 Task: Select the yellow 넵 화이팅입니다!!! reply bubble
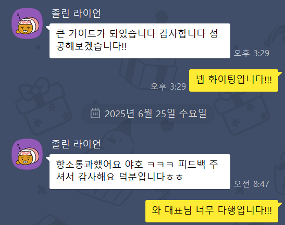(234, 80)
